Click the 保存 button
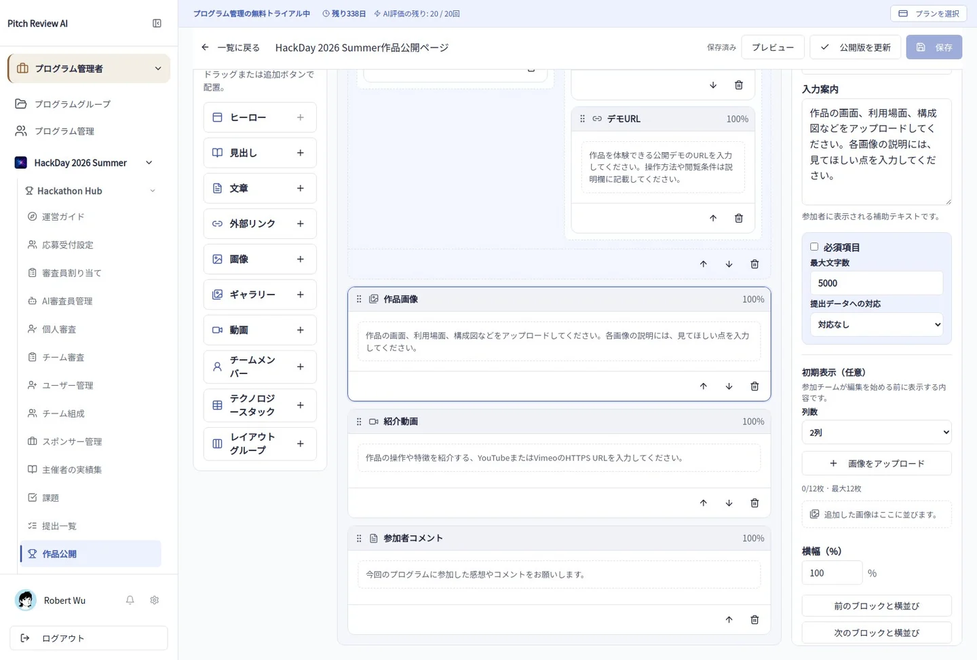The height and width of the screenshot is (660, 977). pyautogui.click(x=934, y=48)
